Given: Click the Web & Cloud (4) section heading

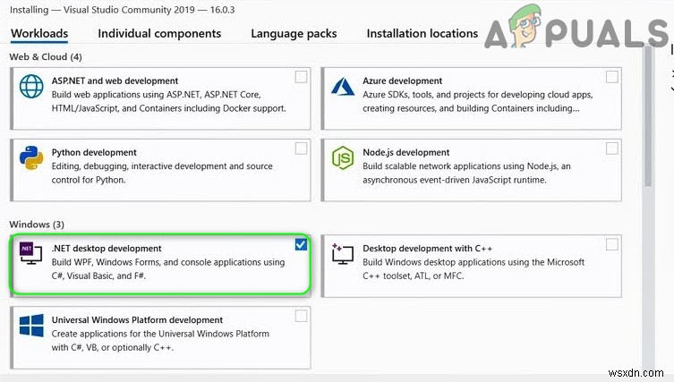Looking at the screenshot, I should coord(46,56).
